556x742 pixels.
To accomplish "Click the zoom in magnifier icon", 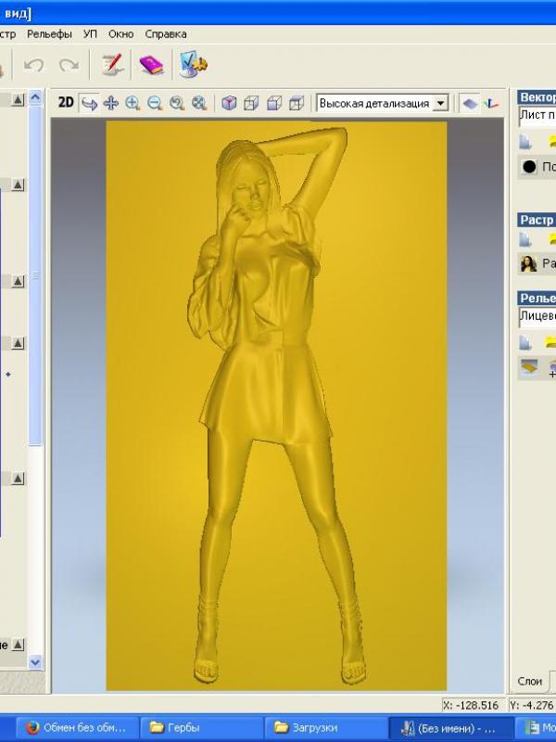I will pyautogui.click(x=133, y=103).
